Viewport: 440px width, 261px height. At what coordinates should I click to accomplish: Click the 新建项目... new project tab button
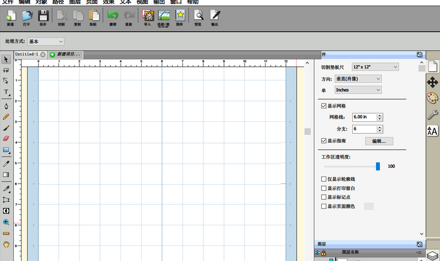coord(66,54)
